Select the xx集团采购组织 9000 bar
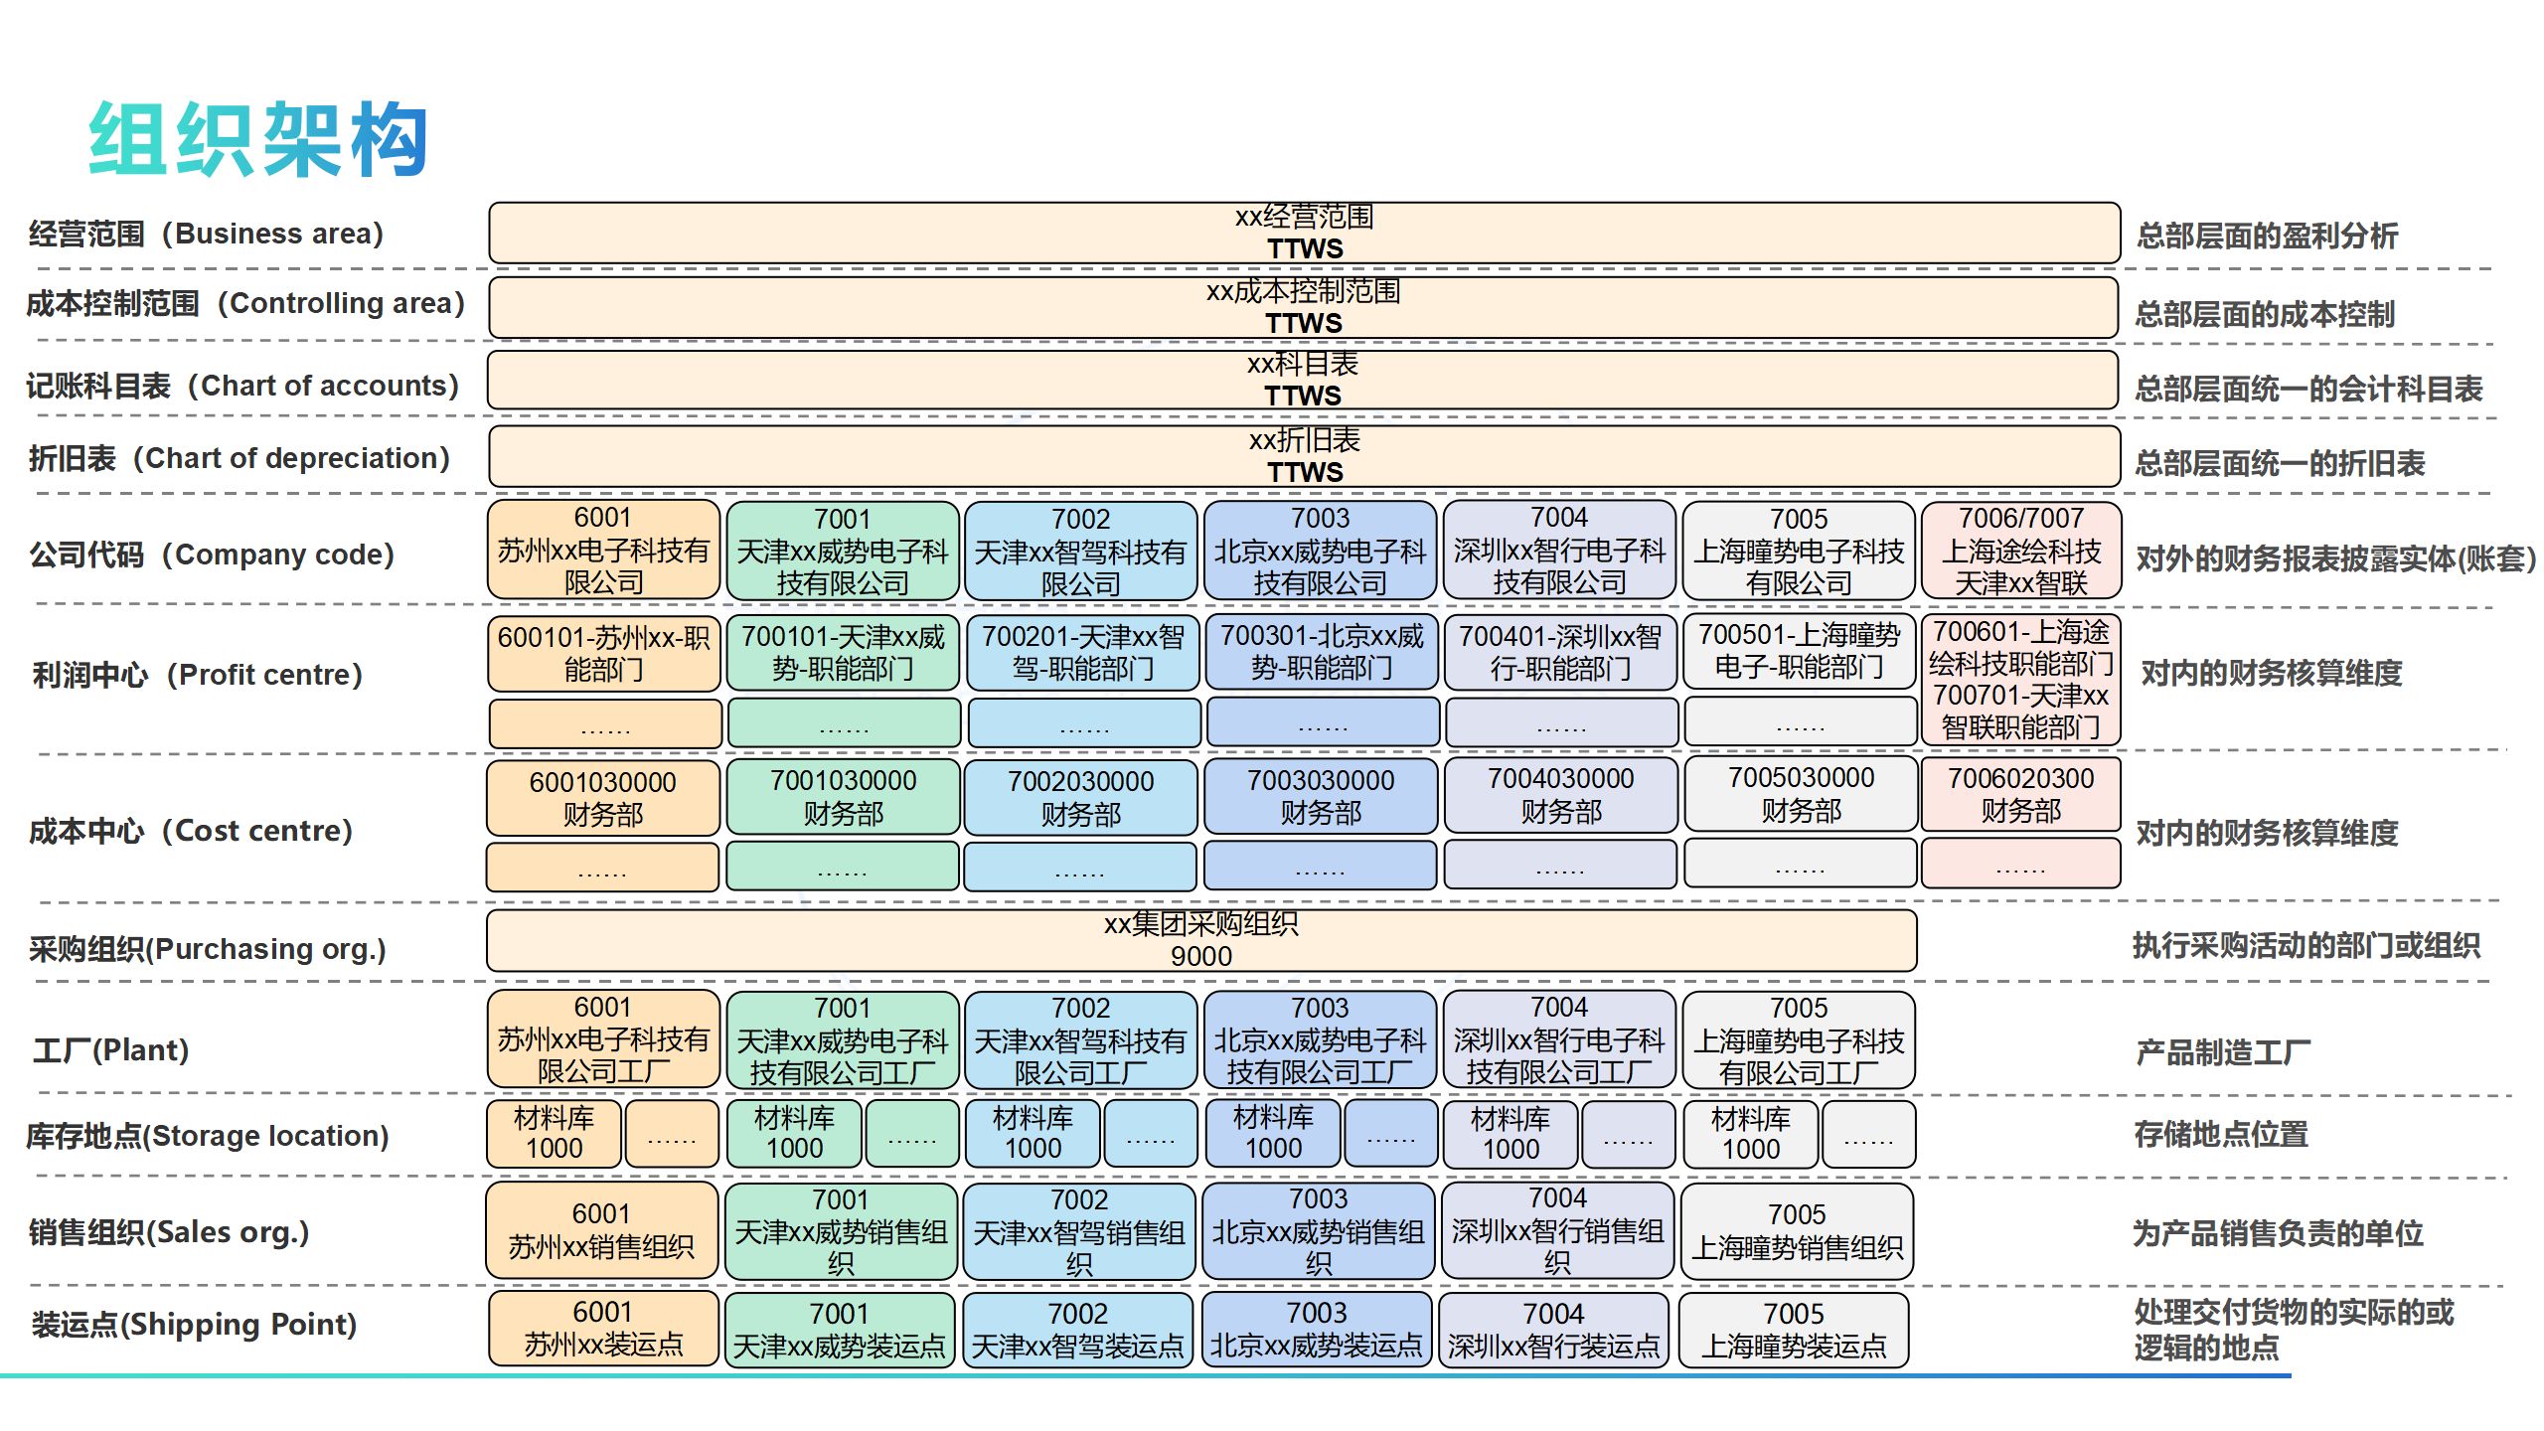This screenshot has height=1431, width=2544. point(1200,940)
